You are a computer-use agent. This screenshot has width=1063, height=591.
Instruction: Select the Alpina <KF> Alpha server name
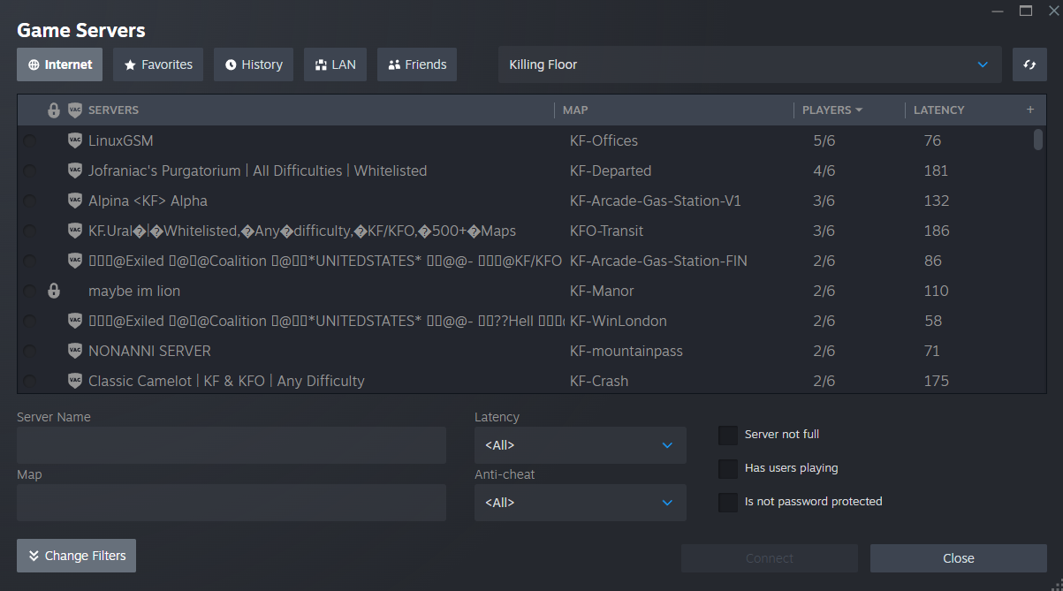coord(148,201)
